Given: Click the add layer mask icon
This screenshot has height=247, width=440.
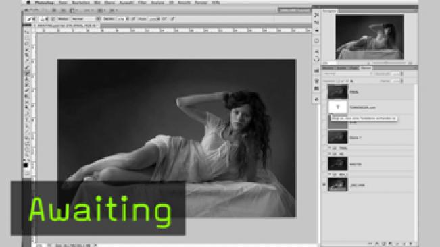Looking at the screenshot, I should 384,244.
